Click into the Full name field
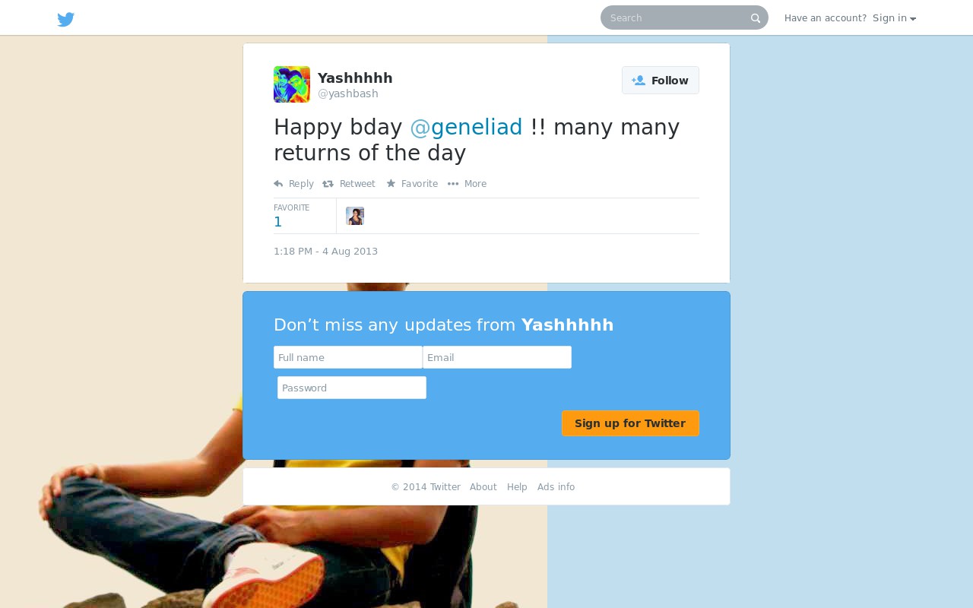 pos(348,357)
